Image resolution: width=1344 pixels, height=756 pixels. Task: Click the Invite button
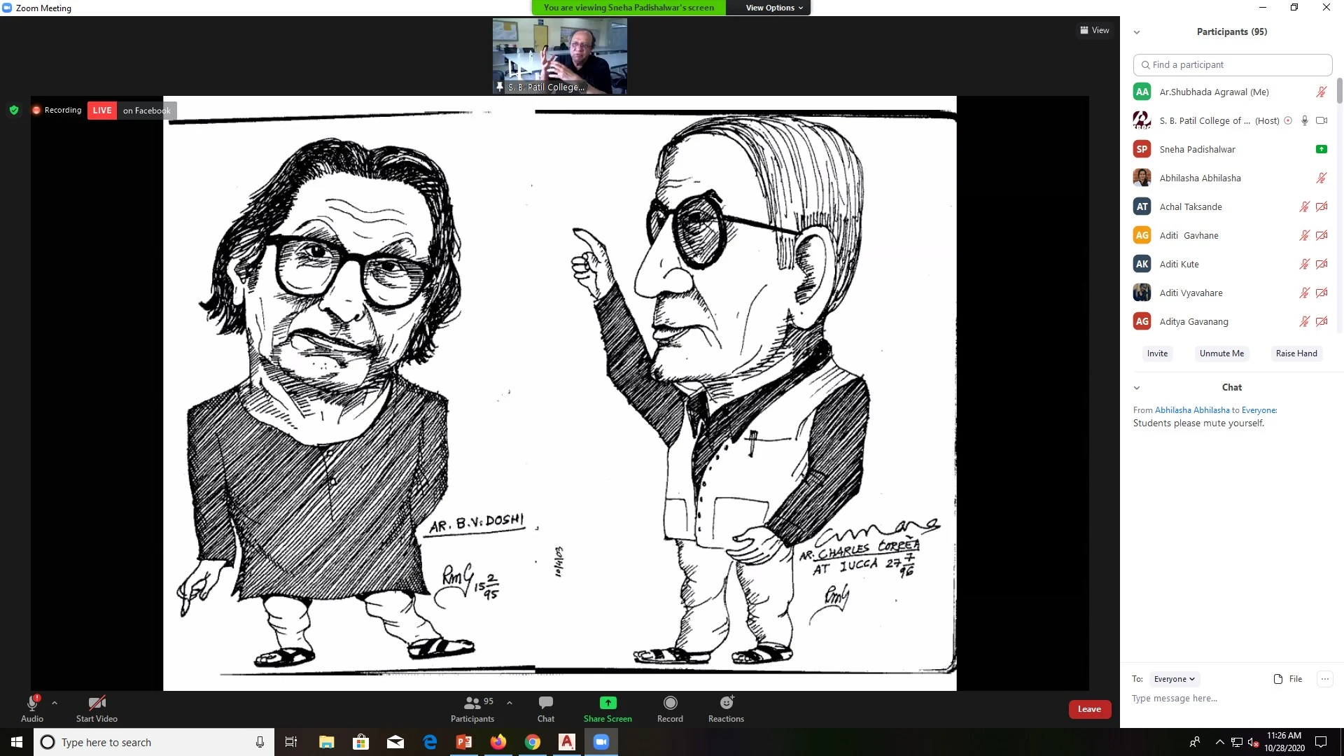[1157, 353]
